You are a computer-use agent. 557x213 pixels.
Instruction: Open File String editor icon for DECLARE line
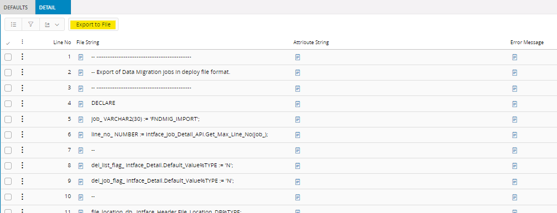click(x=80, y=104)
